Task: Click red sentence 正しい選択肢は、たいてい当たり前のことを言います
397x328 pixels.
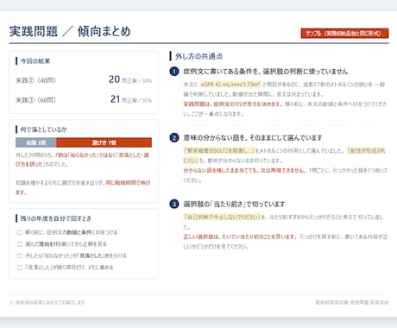Action: 240,237
